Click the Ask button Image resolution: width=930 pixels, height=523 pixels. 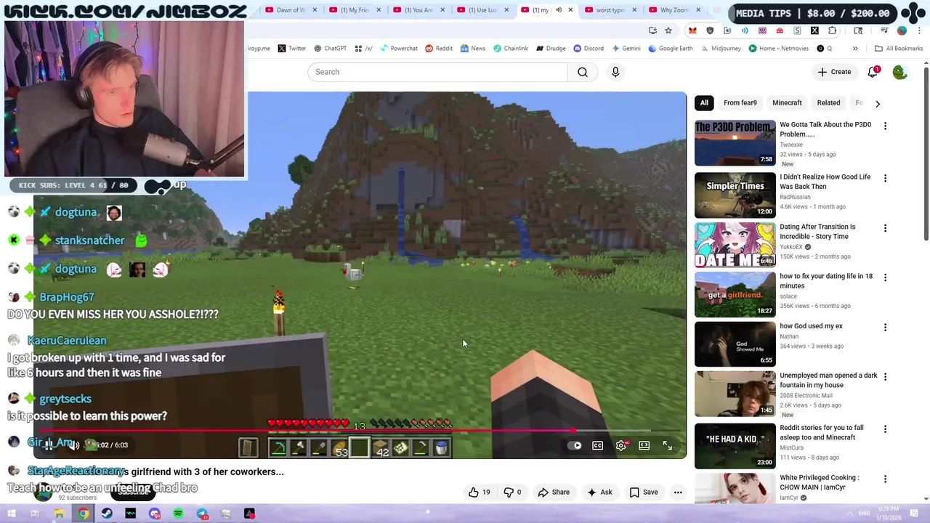(x=599, y=492)
